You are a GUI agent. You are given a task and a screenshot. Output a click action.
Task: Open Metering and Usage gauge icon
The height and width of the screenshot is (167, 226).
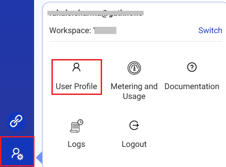pos(134,68)
